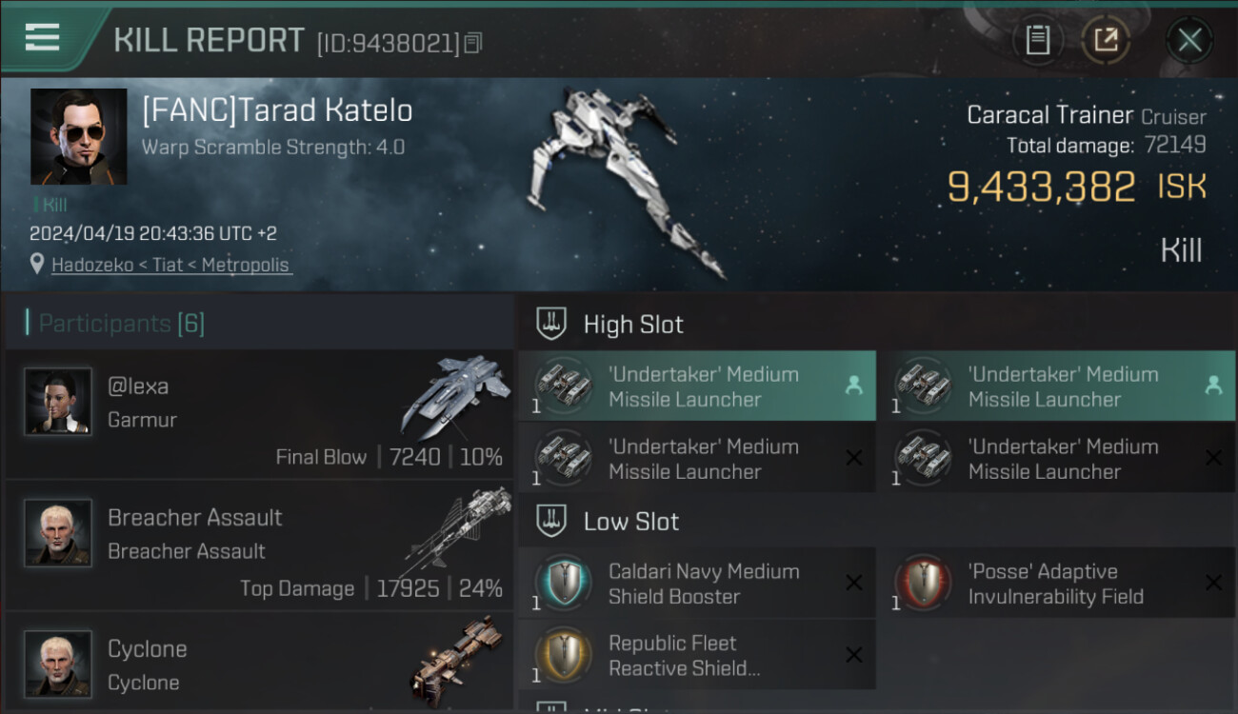Click the Low Slot shield icon
The image size is (1238, 714).
tap(551, 521)
